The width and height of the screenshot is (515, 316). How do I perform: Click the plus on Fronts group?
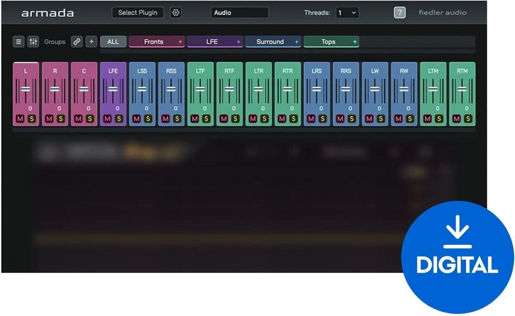pyautogui.click(x=180, y=42)
